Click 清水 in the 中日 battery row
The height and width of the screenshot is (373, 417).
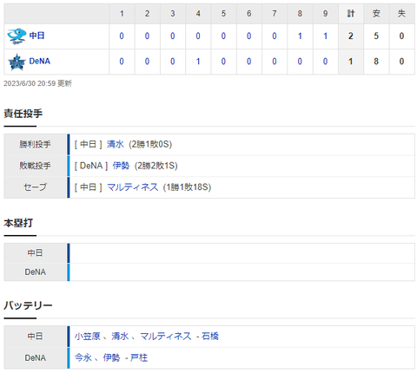(120, 336)
